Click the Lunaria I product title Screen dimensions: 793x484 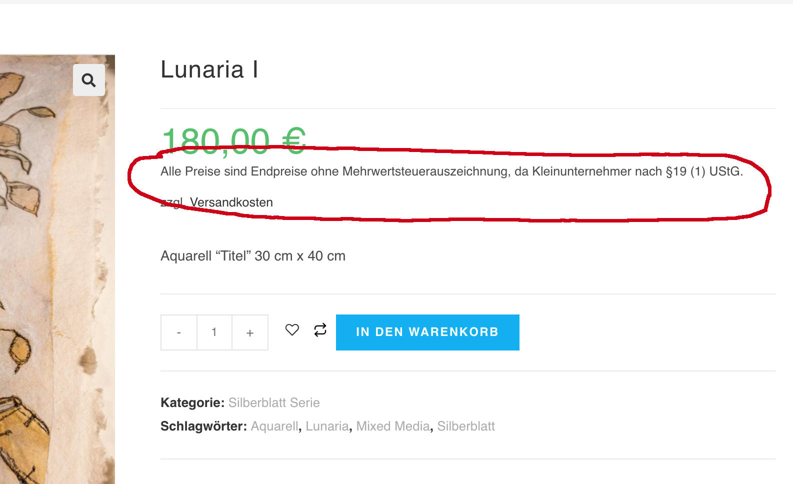[209, 69]
